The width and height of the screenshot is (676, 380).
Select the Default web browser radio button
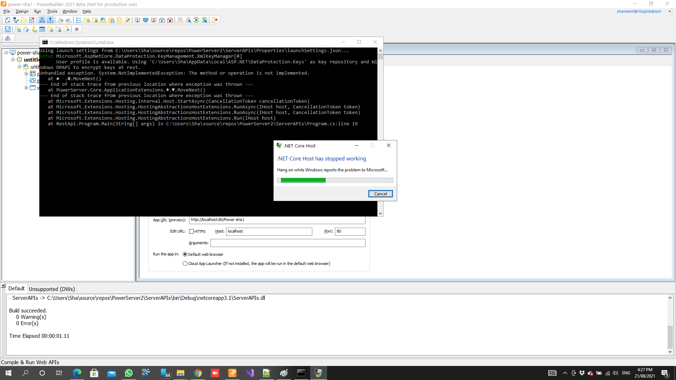(x=185, y=254)
